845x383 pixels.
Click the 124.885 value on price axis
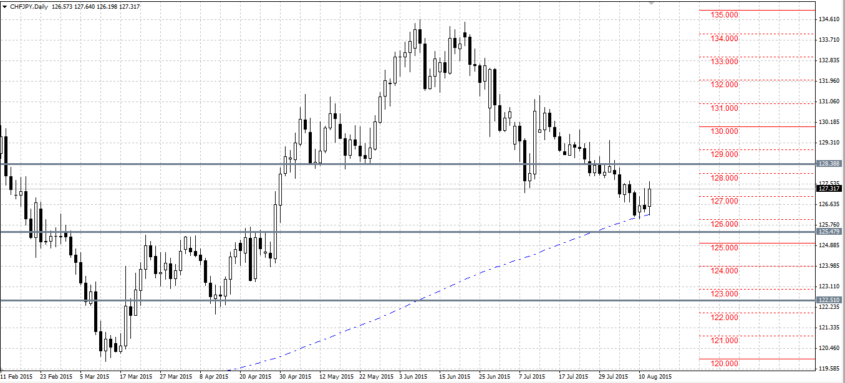(829, 245)
